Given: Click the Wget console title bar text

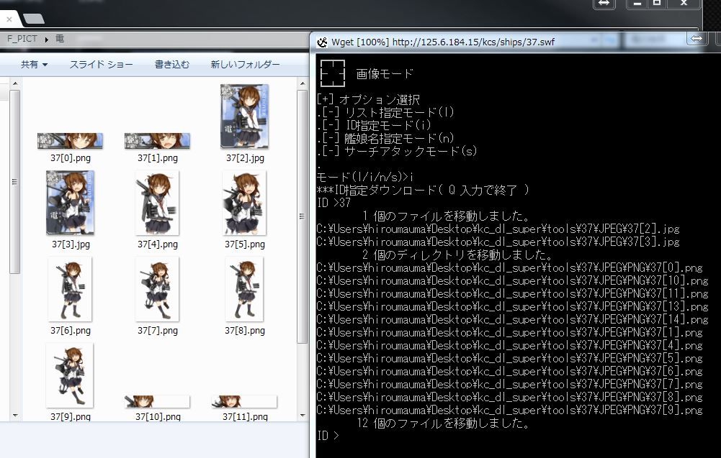Looking at the screenshot, I should 443,42.
